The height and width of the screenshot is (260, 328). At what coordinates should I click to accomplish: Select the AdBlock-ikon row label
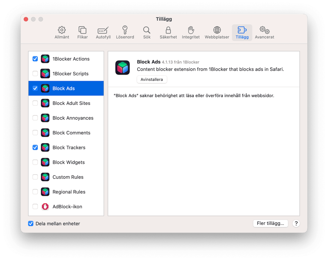pyautogui.click(x=67, y=207)
